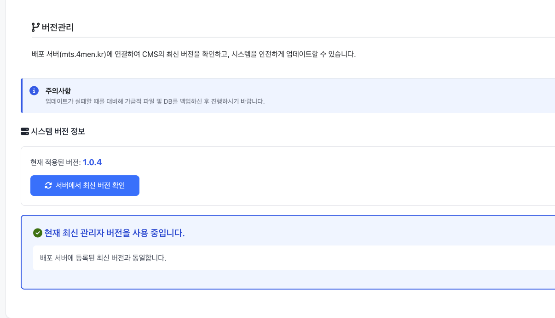
Task: Click the divider line under the 버전관리 heading
Action: [276, 37]
